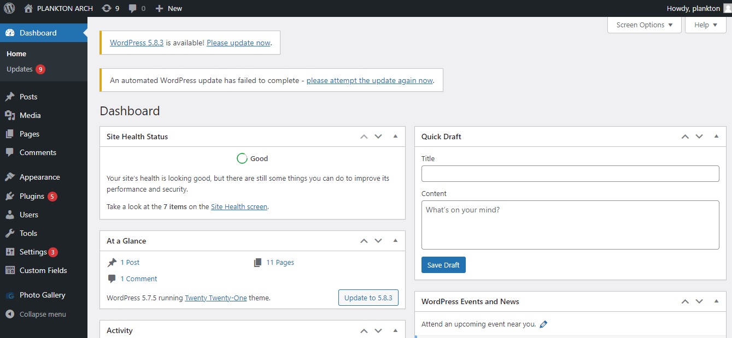732x338 pixels.
Task: Click the red 9 badge next to Updates
Action: pos(40,69)
